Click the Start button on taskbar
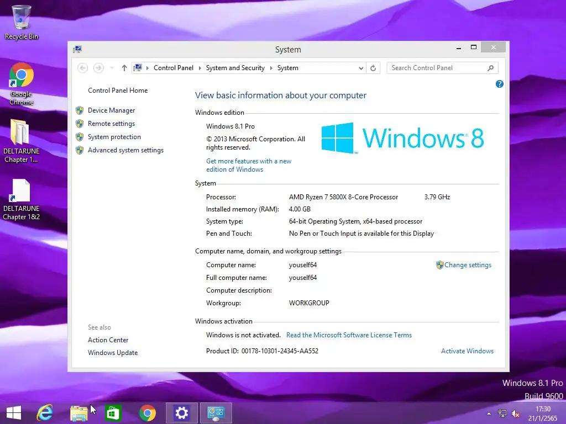The width and height of the screenshot is (566, 424). [14, 413]
